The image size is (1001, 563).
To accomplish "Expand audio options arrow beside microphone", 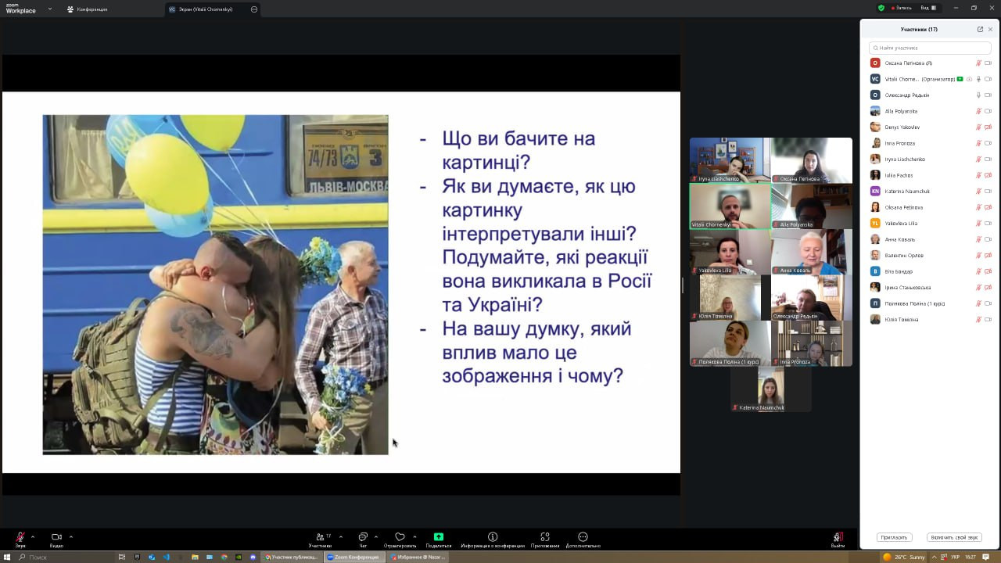I will click(x=33, y=536).
